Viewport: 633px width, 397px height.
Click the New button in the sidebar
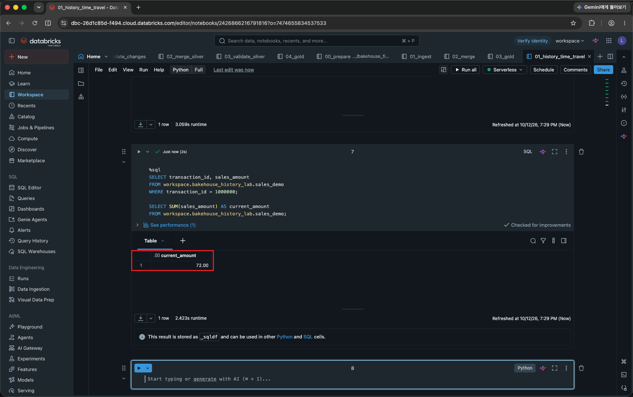coord(37,57)
